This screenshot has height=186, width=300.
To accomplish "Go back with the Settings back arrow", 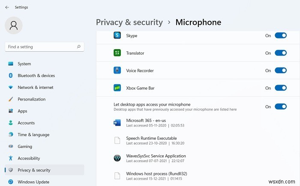I will 7,7.
